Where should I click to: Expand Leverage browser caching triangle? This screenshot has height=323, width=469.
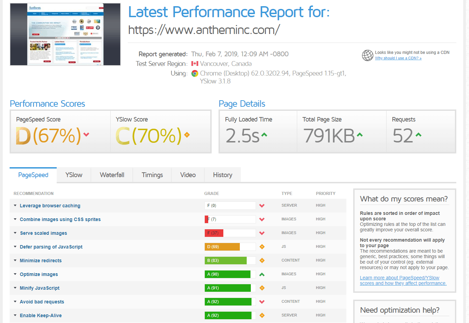pos(15,205)
